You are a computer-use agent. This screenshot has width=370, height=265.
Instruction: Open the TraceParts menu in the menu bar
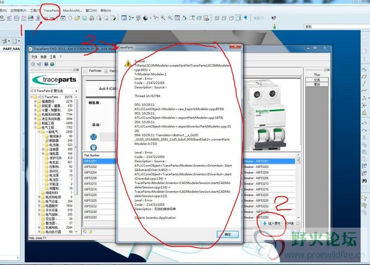[51, 11]
